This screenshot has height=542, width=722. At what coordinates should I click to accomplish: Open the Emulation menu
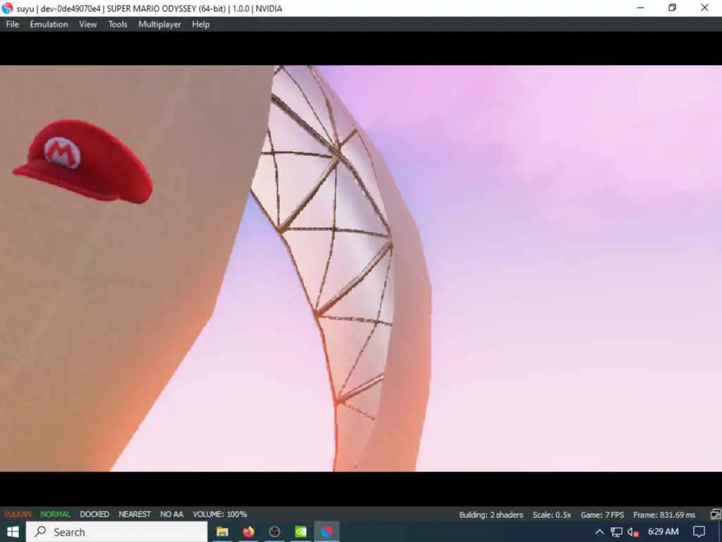[49, 25]
